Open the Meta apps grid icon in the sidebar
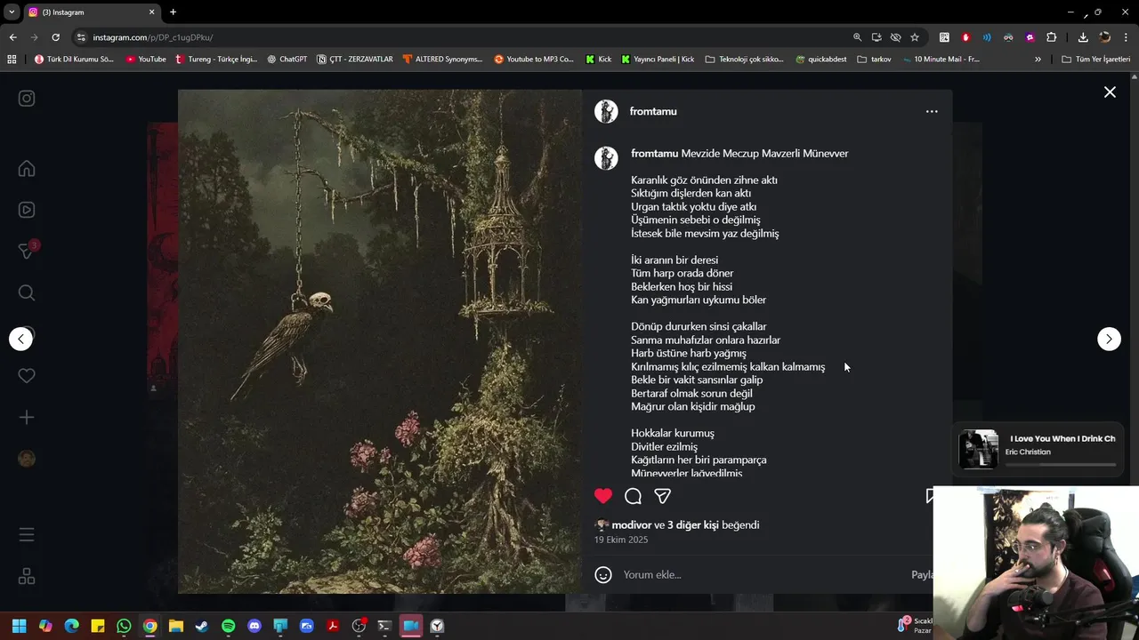Viewport: 1139px width, 640px height. tap(27, 576)
